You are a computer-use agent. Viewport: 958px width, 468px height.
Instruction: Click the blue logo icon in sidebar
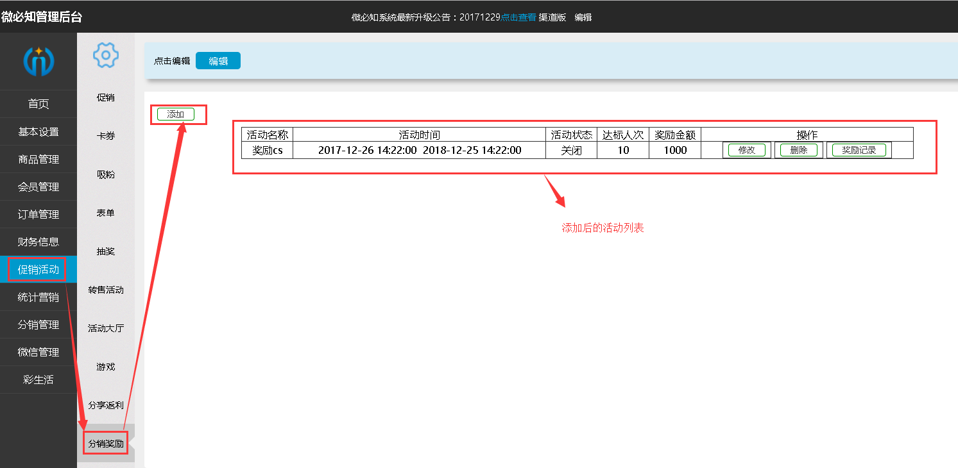point(38,62)
